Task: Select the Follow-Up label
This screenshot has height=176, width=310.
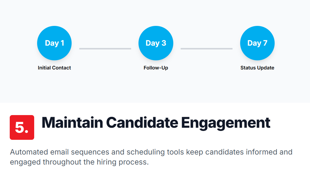Action: pyautogui.click(x=156, y=68)
